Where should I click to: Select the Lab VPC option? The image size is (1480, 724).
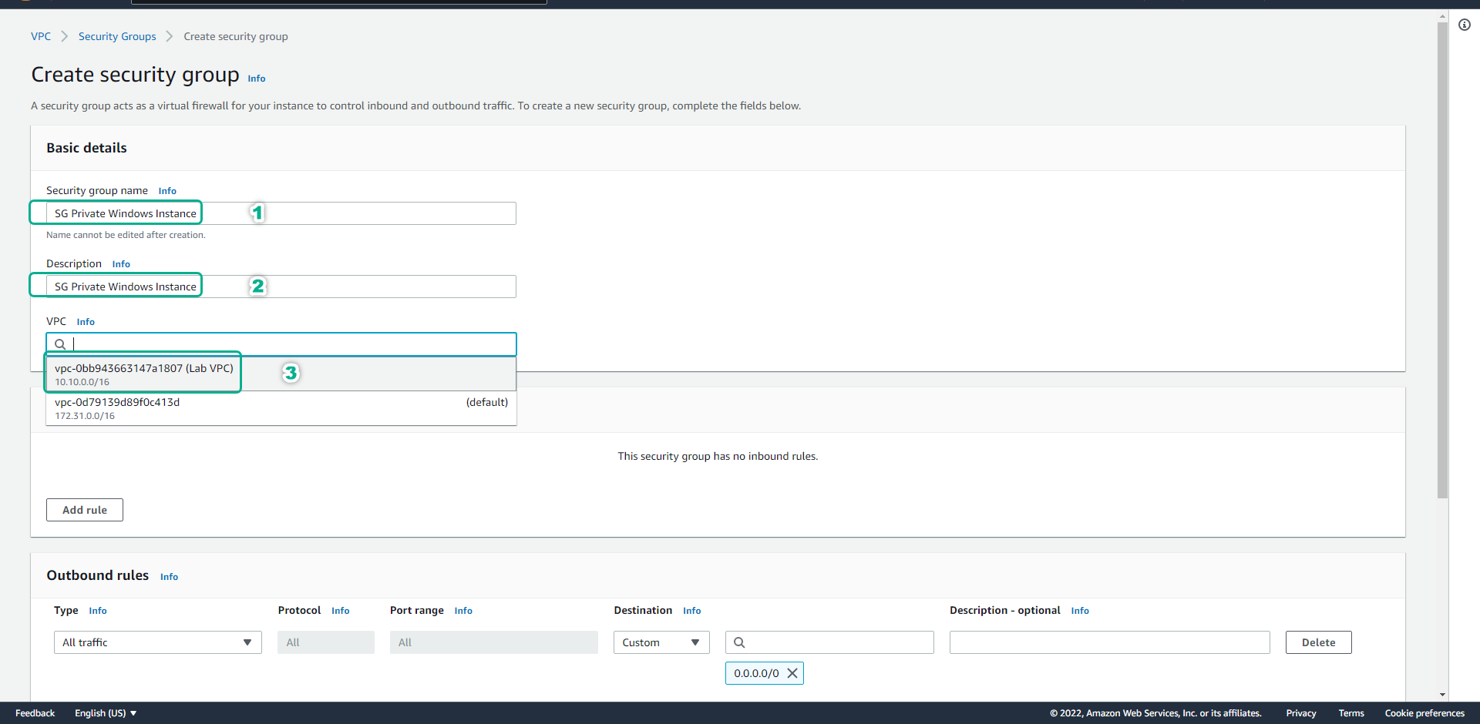pyautogui.click(x=144, y=374)
